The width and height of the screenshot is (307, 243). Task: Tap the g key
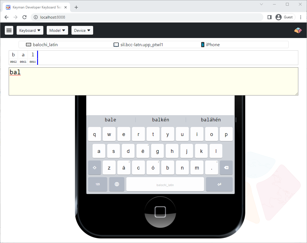pos(157,151)
